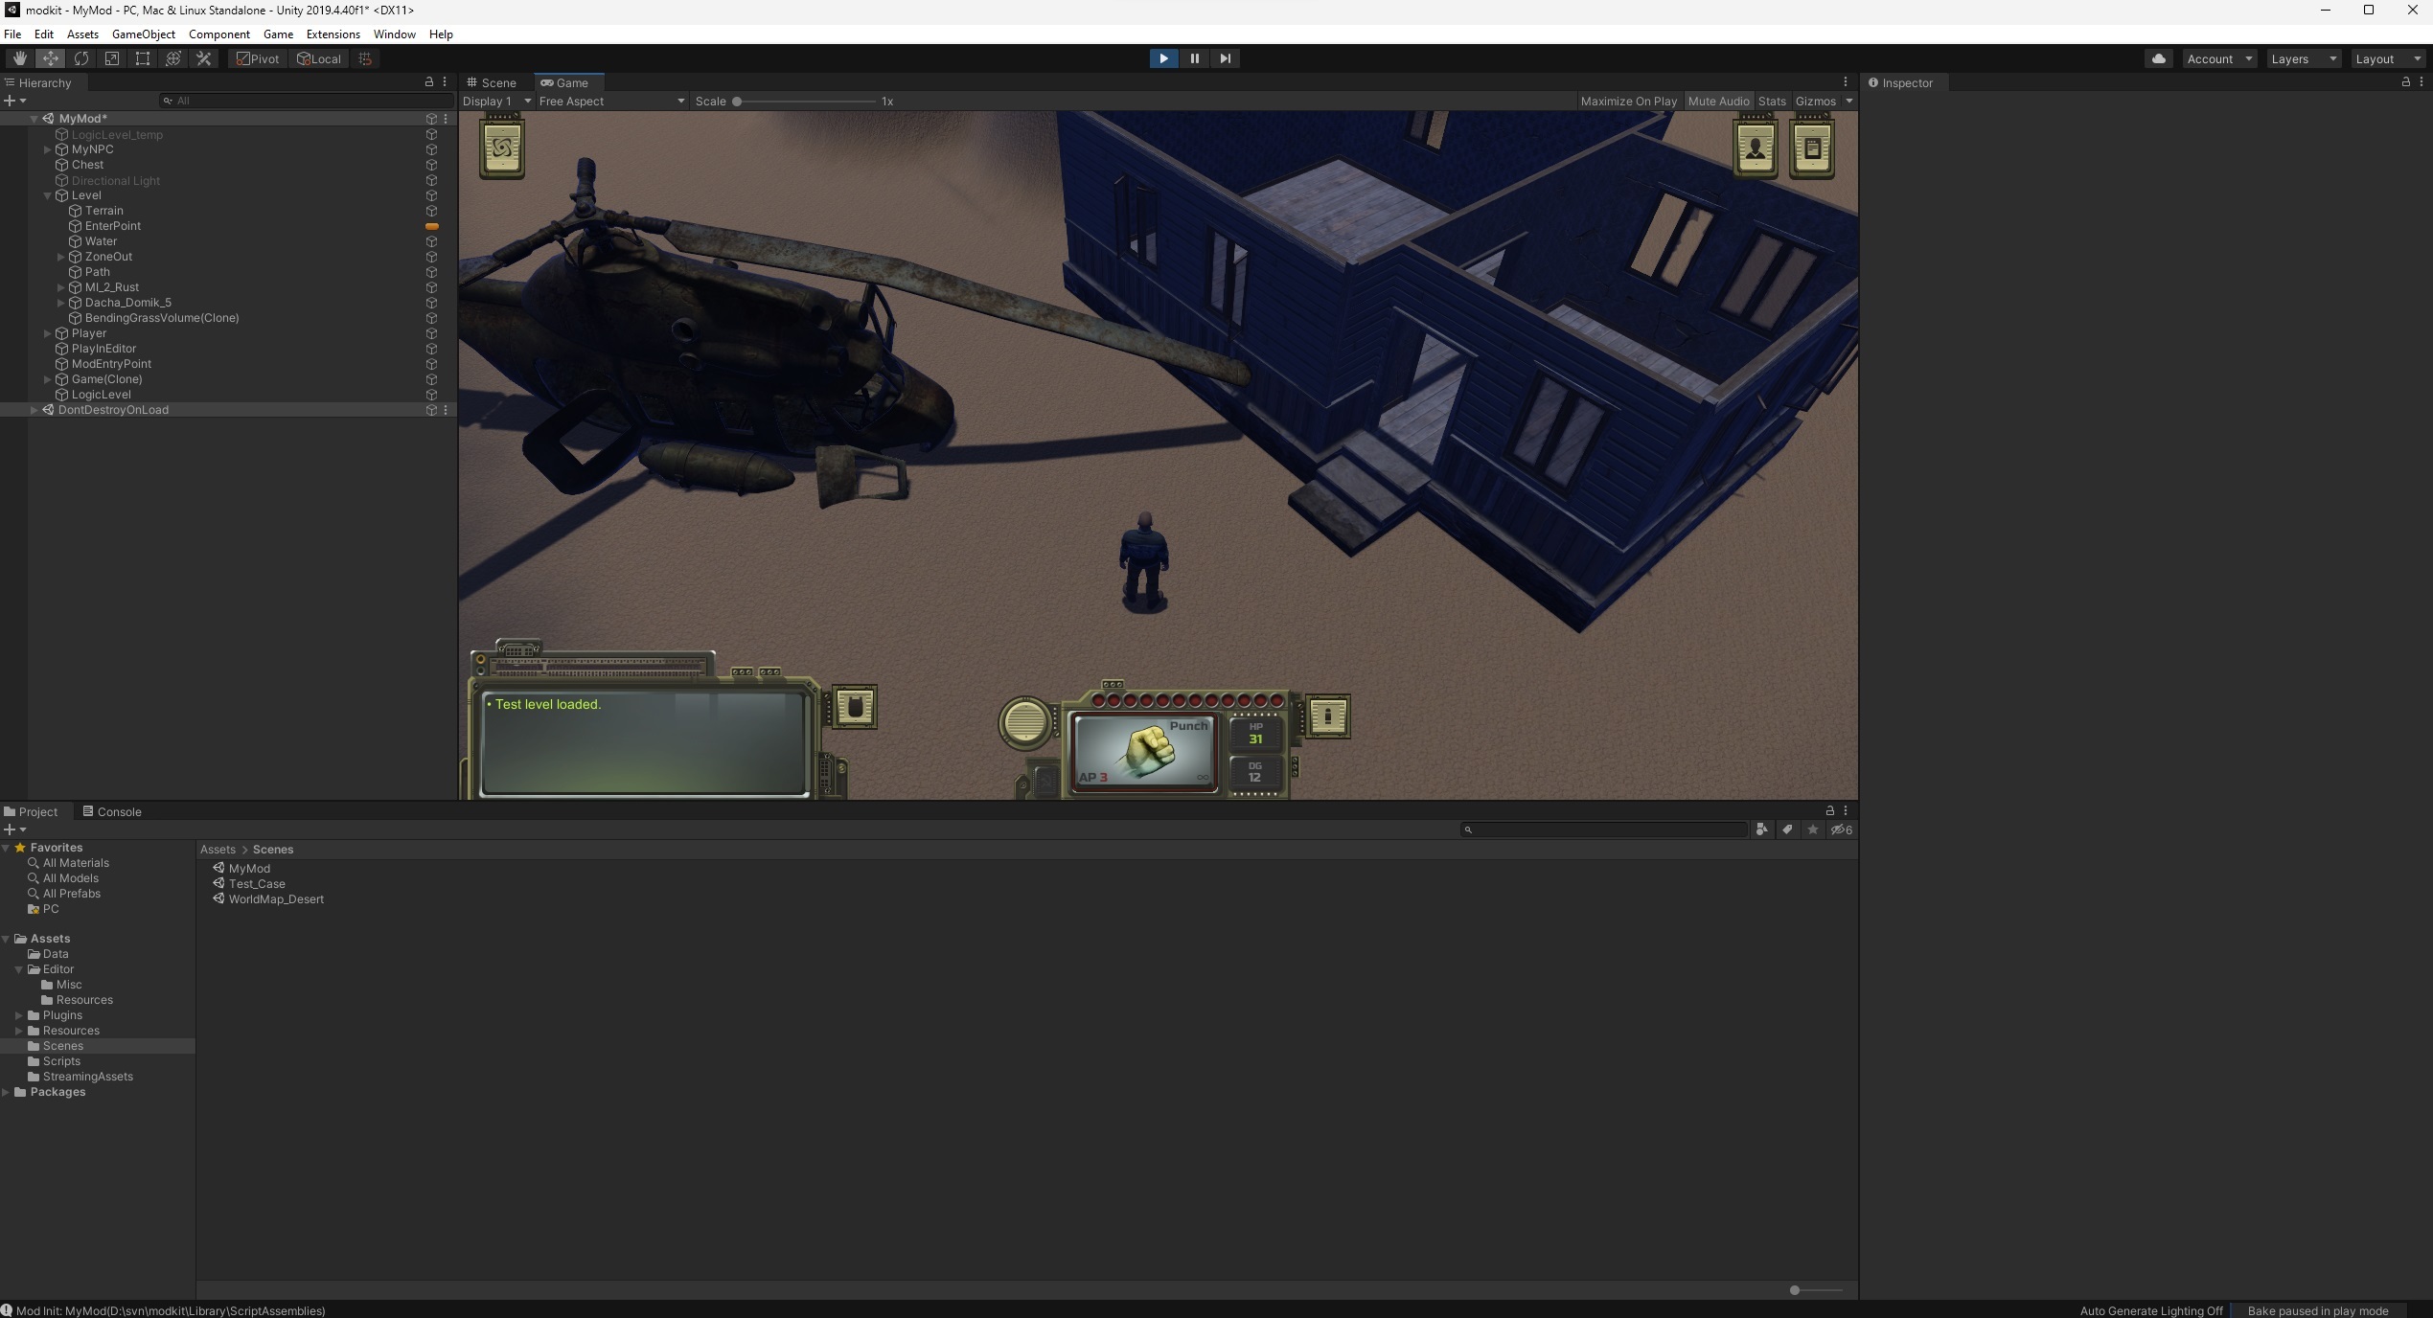Open the Component menu
Screen dimensions: 2433x1318
(219, 34)
